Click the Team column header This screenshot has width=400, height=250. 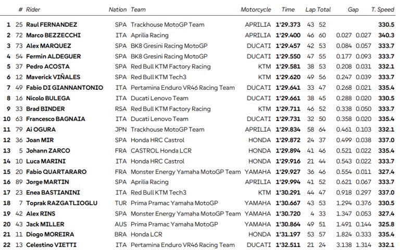(x=138, y=9)
